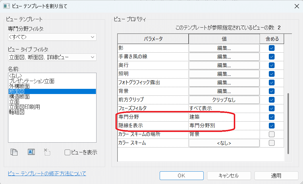Enable the ビューを表示 checkbox
Viewport: 303px width, 184px height.
point(68,152)
